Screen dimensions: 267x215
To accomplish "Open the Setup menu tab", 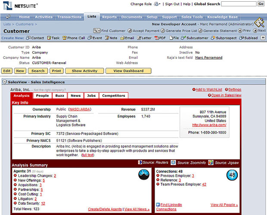I will [152, 17].
